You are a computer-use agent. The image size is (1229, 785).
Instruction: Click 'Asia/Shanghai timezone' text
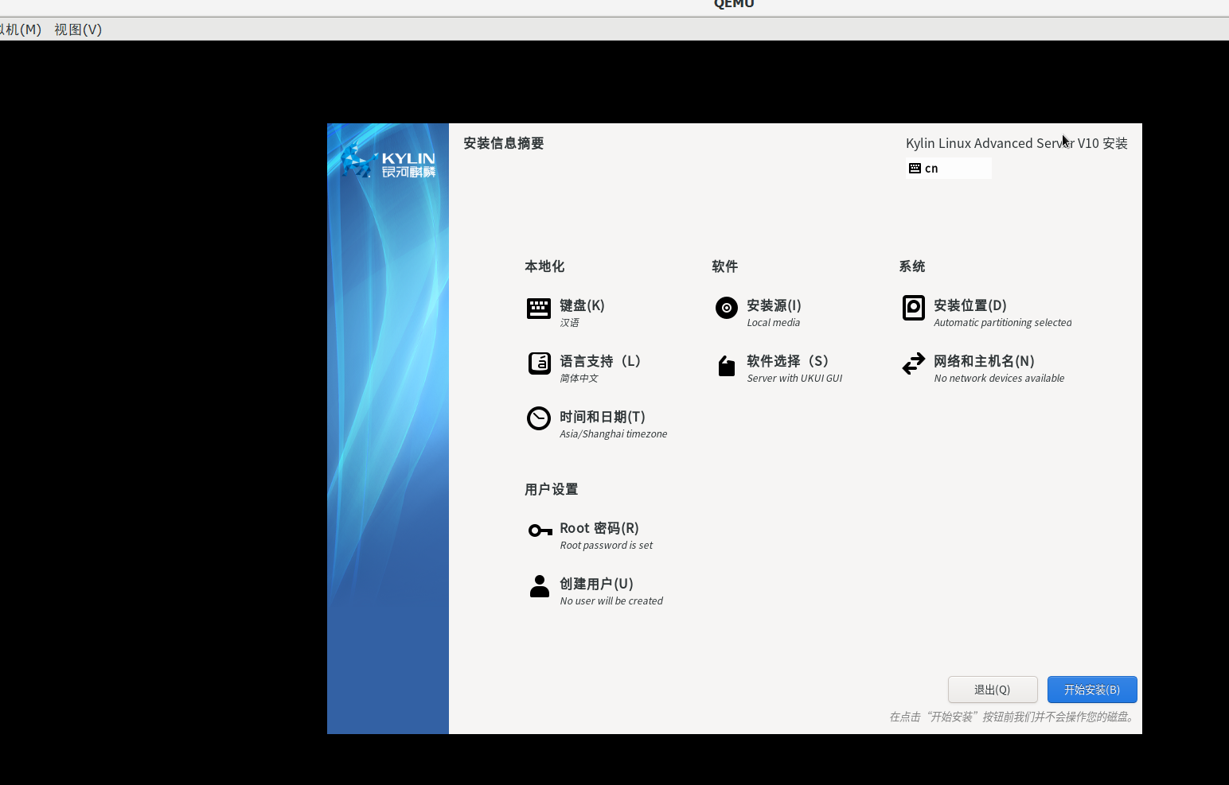point(614,434)
